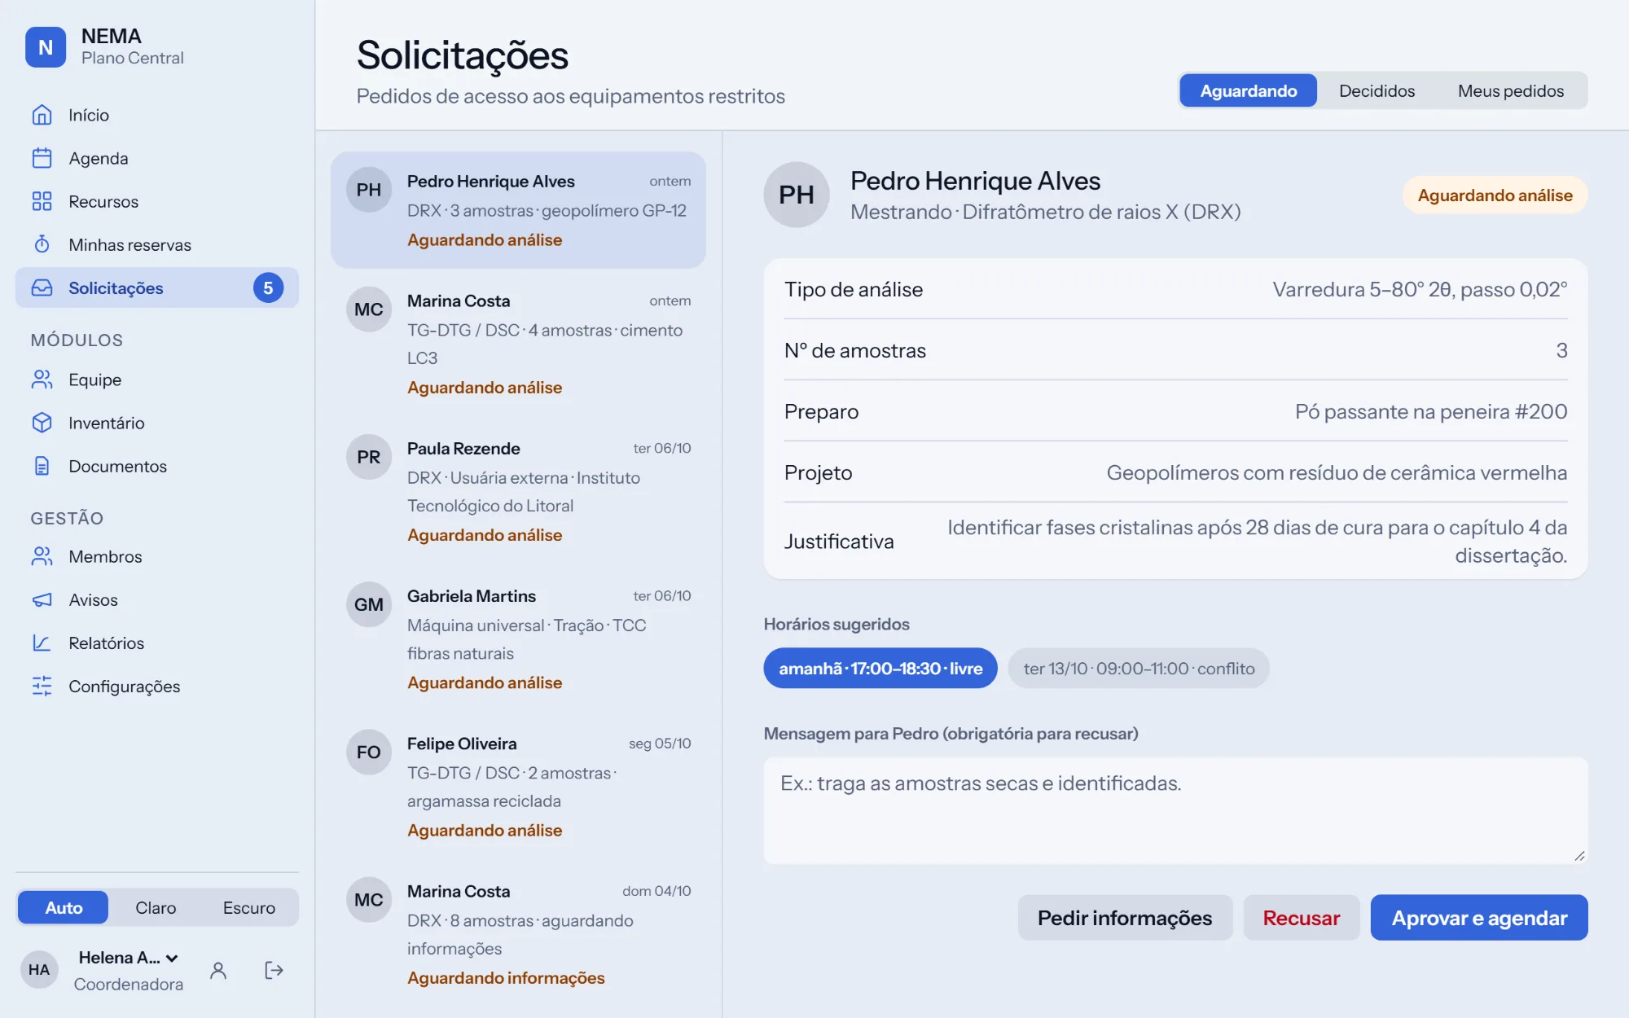Open Início via the home icon
The height and width of the screenshot is (1018, 1629).
[42, 115]
